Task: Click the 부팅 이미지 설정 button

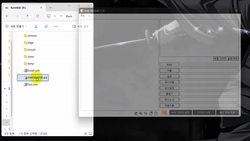Action: click(181, 112)
